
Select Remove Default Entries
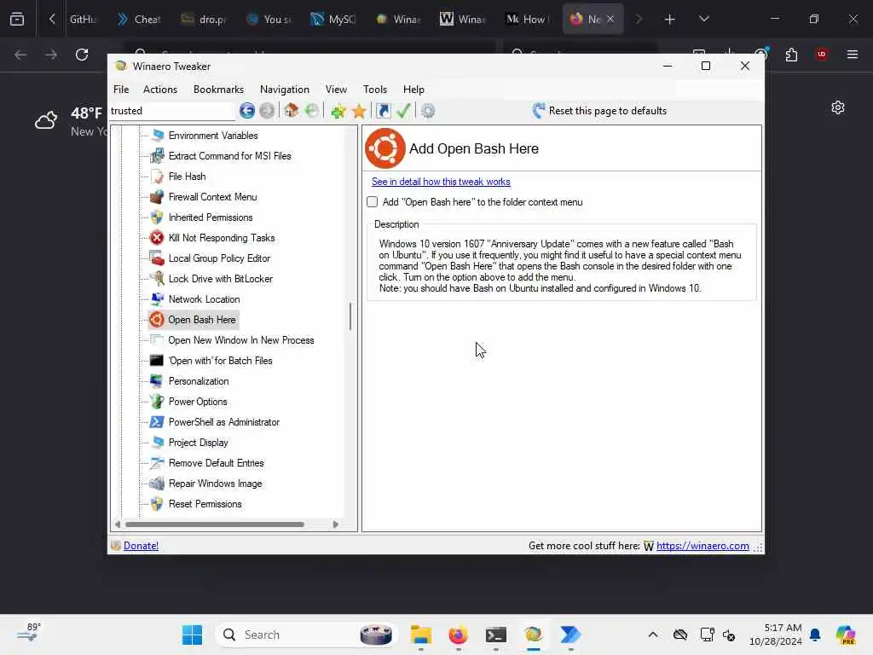point(216,463)
